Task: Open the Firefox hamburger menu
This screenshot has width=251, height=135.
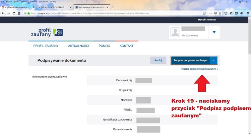Action: [x=248, y=13]
